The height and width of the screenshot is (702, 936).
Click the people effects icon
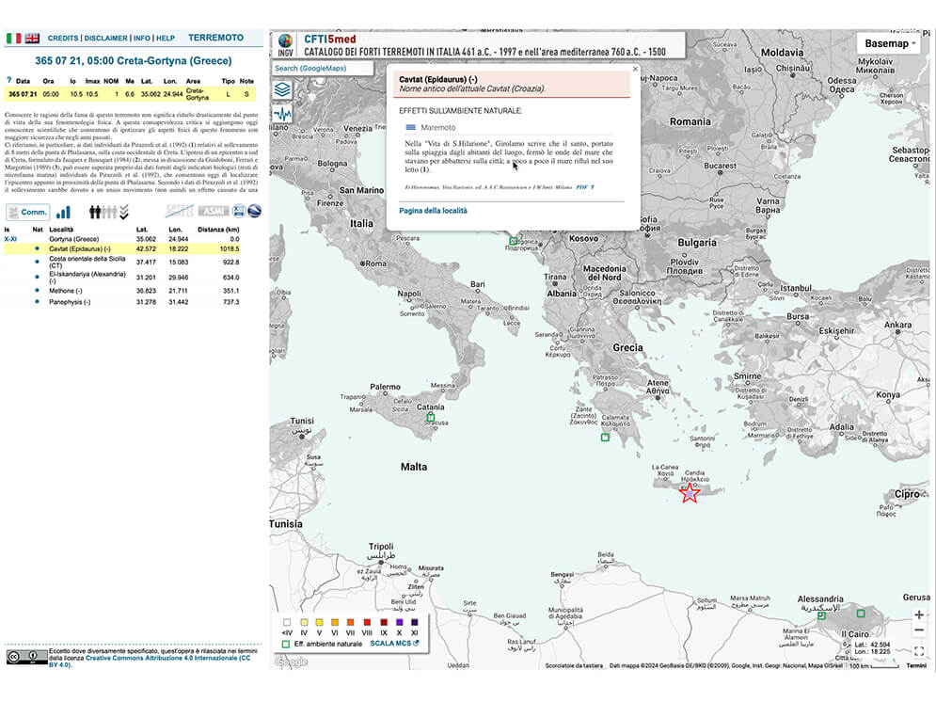tap(103, 212)
